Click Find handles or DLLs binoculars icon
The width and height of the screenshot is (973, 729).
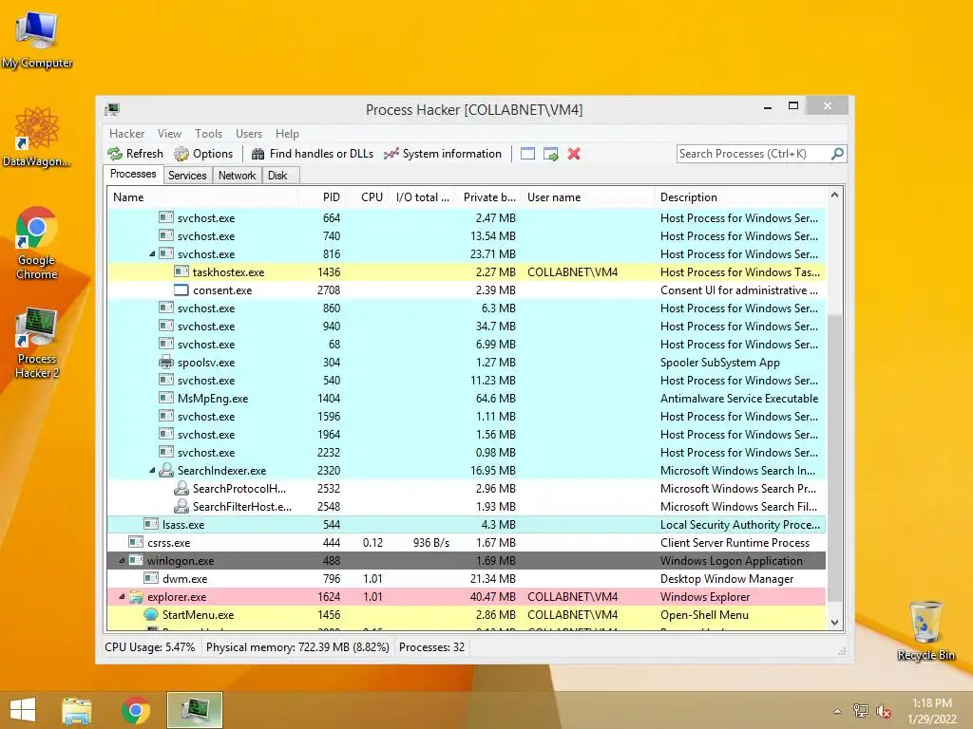pyautogui.click(x=258, y=154)
